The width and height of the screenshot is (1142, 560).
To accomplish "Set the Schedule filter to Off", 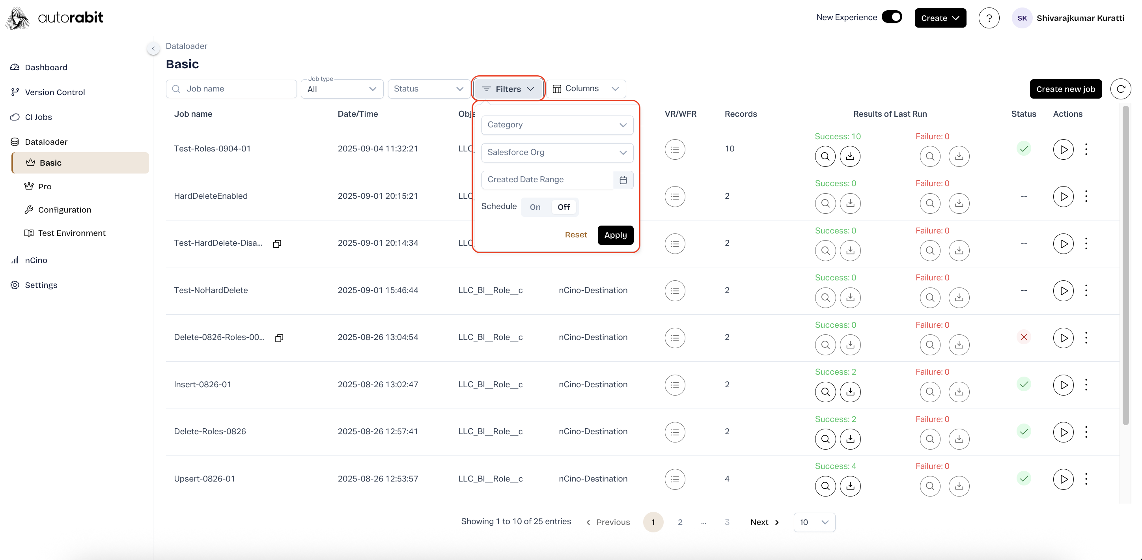I will [x=564, y=207].
